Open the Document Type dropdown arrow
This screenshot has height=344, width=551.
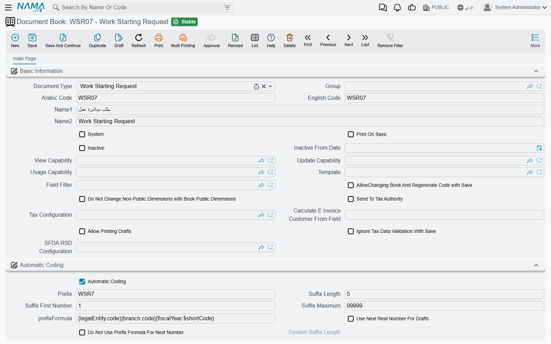271,86
